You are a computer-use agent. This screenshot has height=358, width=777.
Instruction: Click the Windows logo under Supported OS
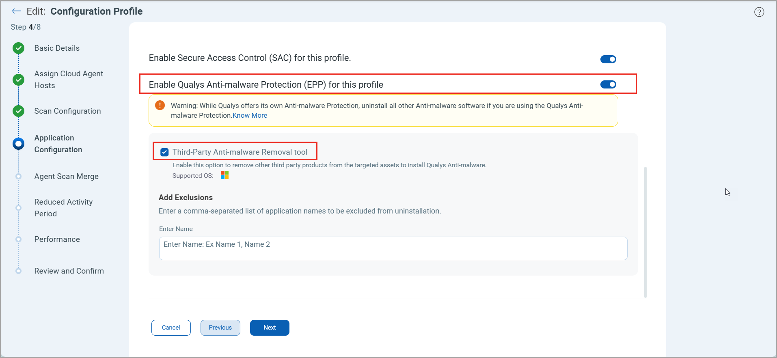click(224, 175)
